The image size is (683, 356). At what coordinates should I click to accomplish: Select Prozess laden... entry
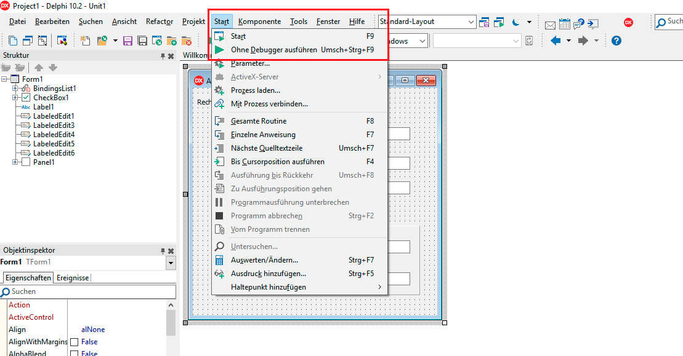(x=300, y=90)
